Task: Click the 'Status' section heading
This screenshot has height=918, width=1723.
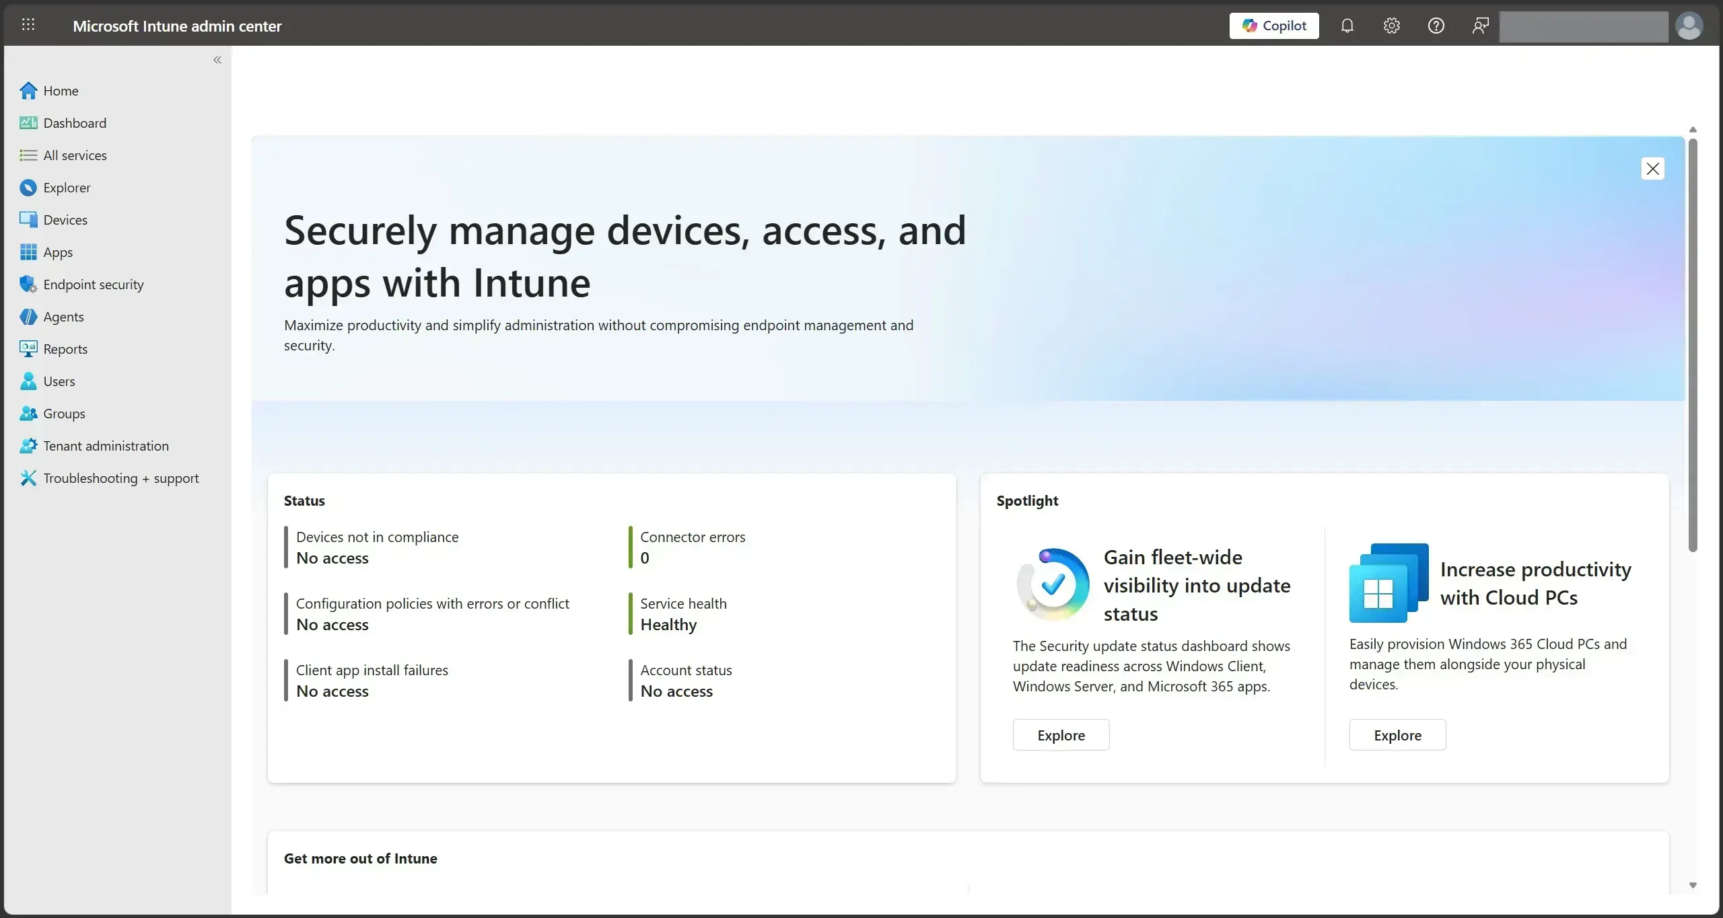Action: 304,500
